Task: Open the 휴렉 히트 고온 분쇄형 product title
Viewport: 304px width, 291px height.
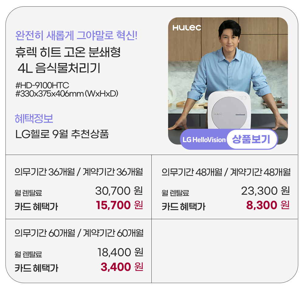Action: (x=68, y=52)
